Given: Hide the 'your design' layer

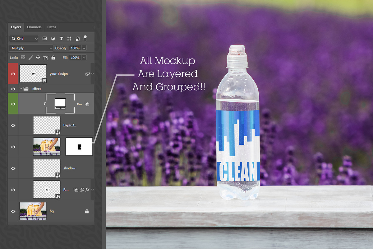Looking at the screenshot, I should click(13, 74).
